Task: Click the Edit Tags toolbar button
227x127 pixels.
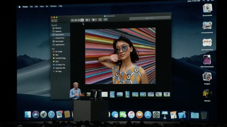Action: point(105,19)
